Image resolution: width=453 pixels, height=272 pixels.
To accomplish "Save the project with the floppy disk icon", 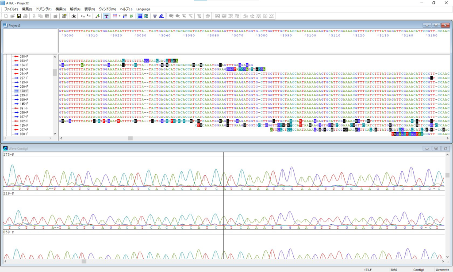I will (x=19, y=16).
